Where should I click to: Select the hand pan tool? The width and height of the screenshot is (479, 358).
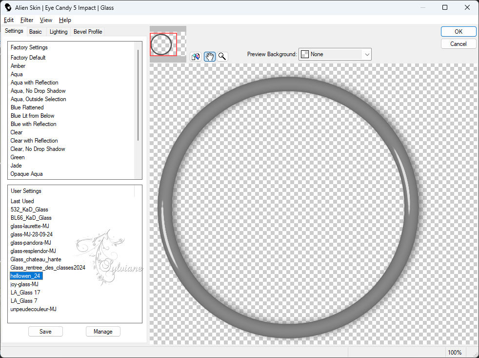(x=210, y=57)
